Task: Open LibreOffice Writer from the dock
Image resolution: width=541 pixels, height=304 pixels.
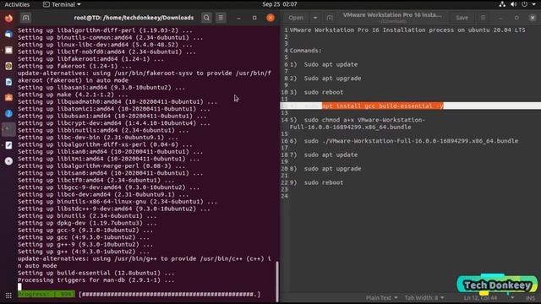Action: [x=8, y=82]
